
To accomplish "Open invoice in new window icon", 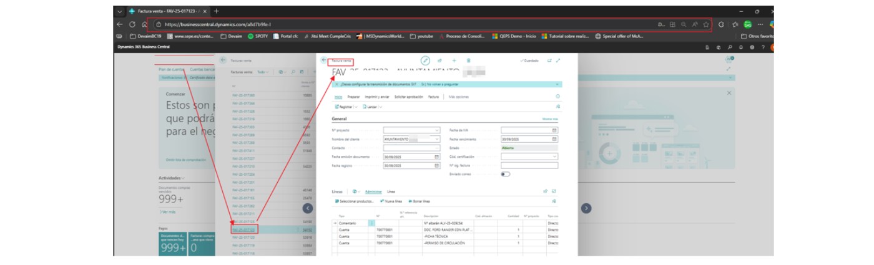I will tap(549, 60).
